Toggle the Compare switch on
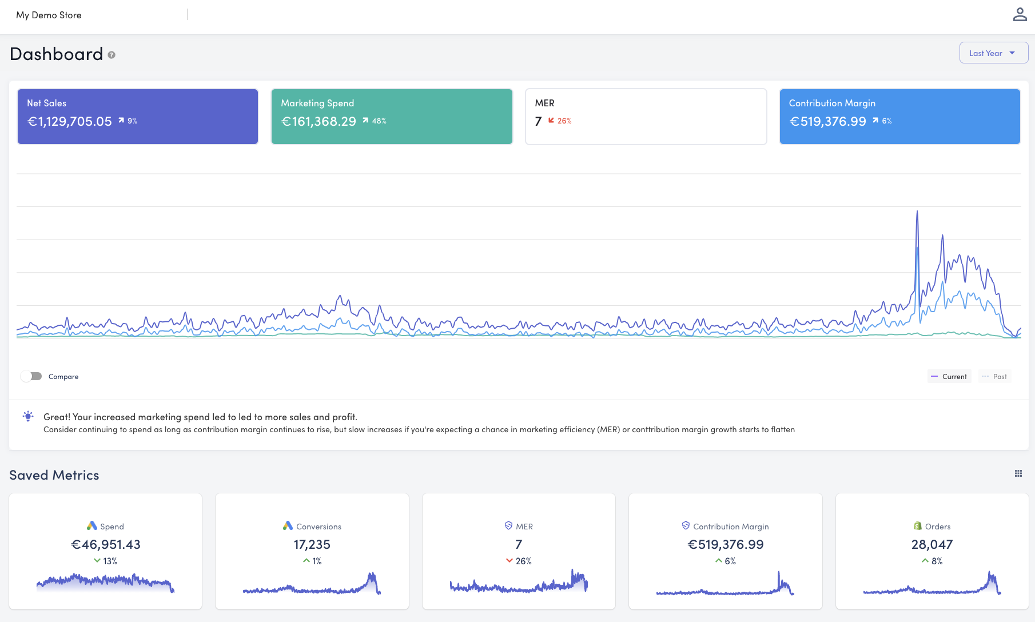The height and width of the screenshot is (622, 1035). 31,376
